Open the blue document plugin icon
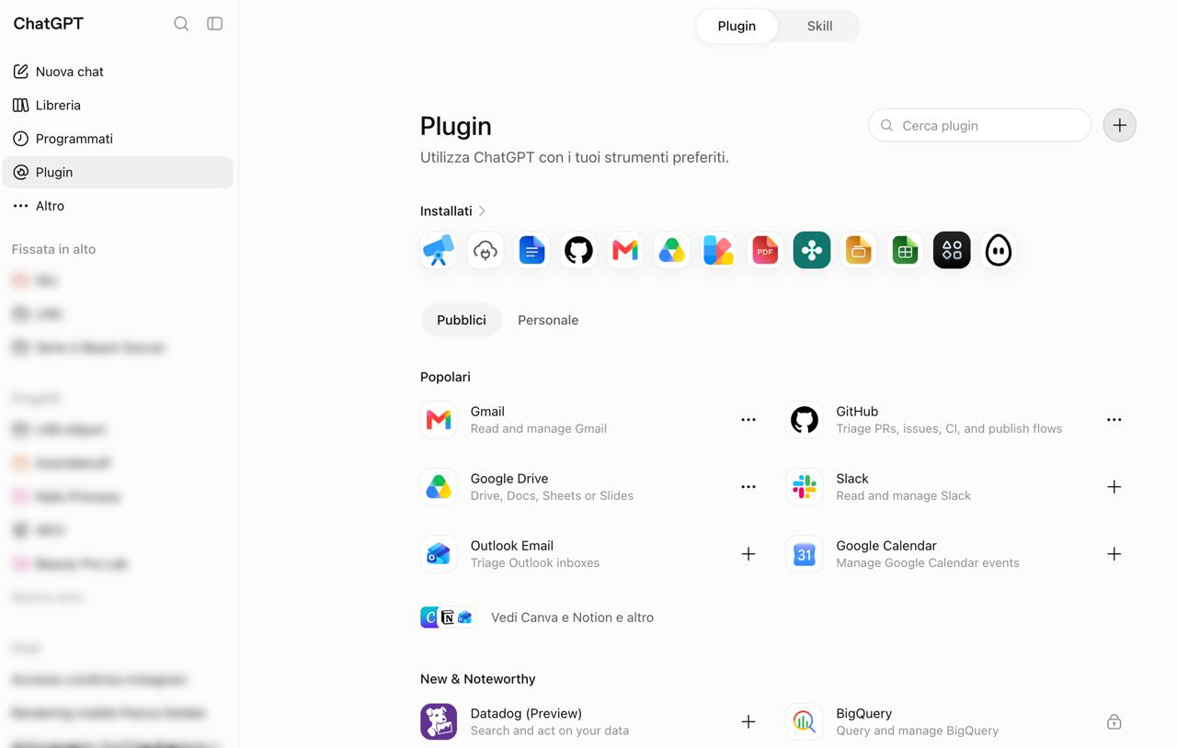Screen dimensions: 1177x748 531,250
